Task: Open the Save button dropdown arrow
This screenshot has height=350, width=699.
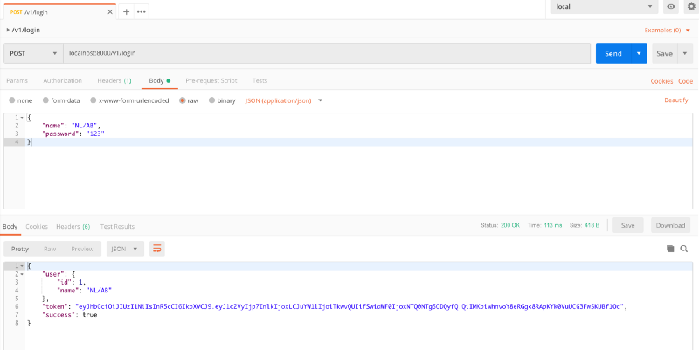Action: (x=685, y=53)
